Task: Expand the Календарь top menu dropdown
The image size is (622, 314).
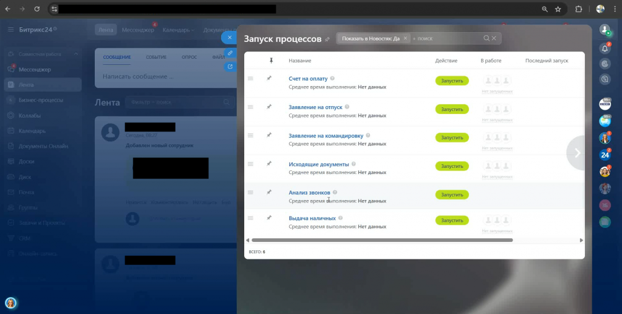Action: pyautogui.click(x=179, y=30)
